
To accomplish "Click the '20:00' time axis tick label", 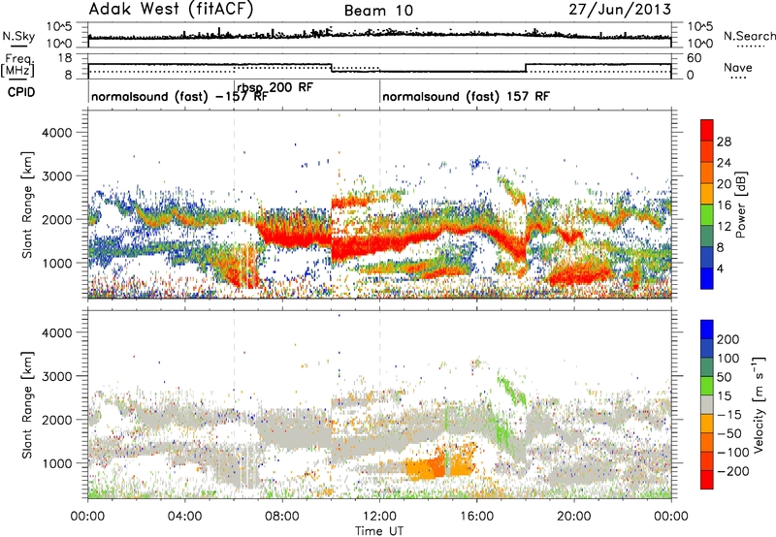I will 573,516.
